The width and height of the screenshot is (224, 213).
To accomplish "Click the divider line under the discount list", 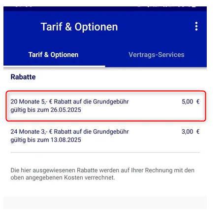I will tap(105, 152).
